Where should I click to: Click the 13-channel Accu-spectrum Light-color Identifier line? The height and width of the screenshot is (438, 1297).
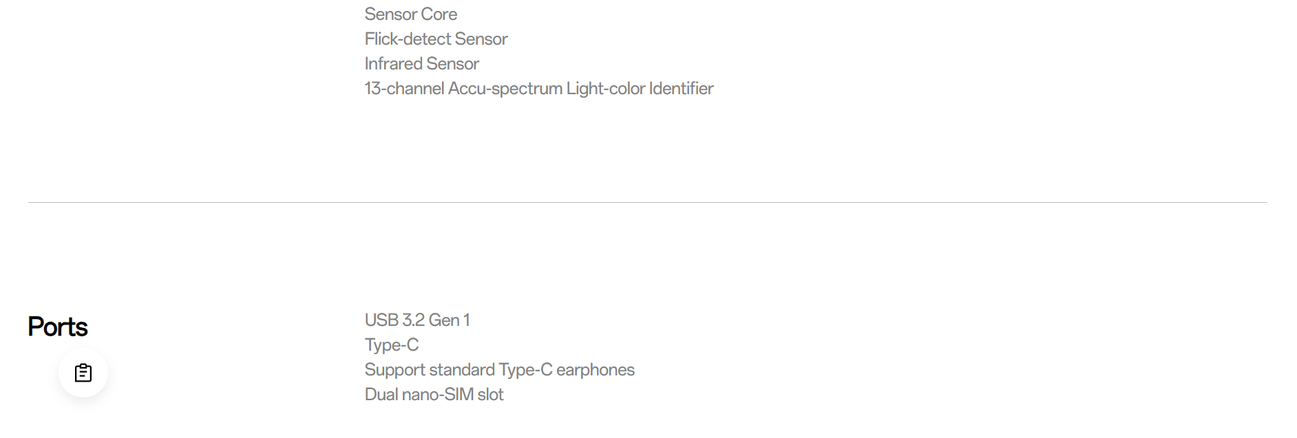[539, 88]
